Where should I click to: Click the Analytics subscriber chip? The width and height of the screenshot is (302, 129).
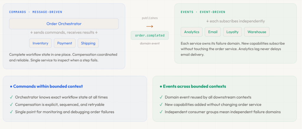[x=191, y=32]
